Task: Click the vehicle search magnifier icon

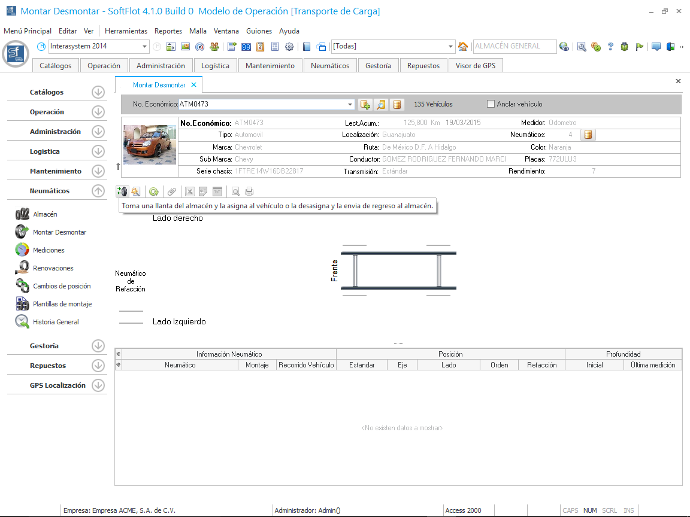Action: pyautogui.click(x=380, y=105)
